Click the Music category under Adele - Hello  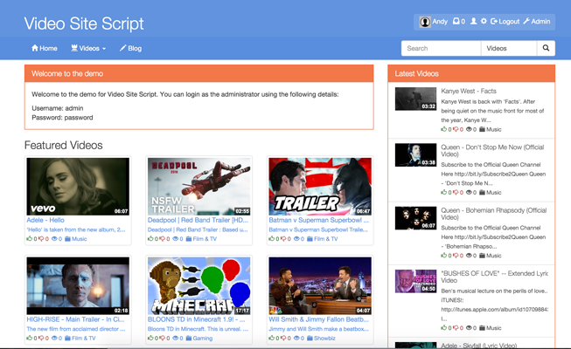[x=76, y=239]
